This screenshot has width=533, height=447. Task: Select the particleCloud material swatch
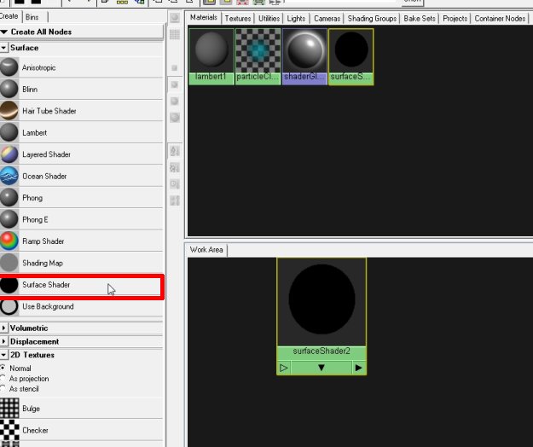point(258,56)
